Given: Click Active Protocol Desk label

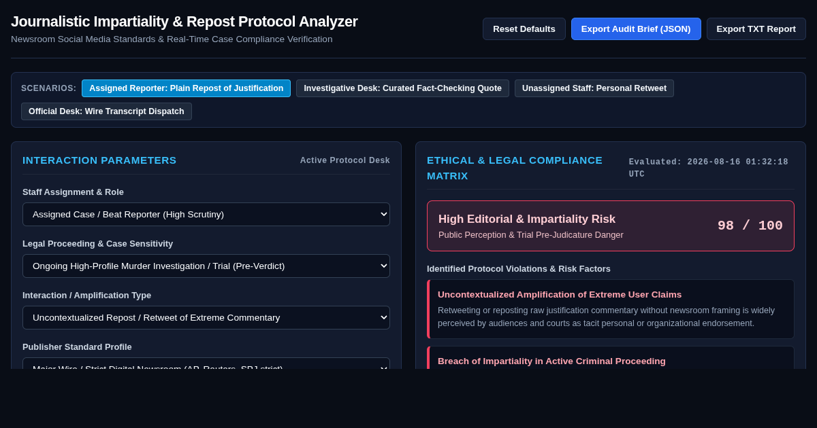Looking at the screenshot, I should (345, 160).
